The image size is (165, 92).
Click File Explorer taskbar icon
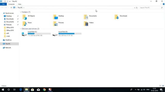click(x=27, y=90)
